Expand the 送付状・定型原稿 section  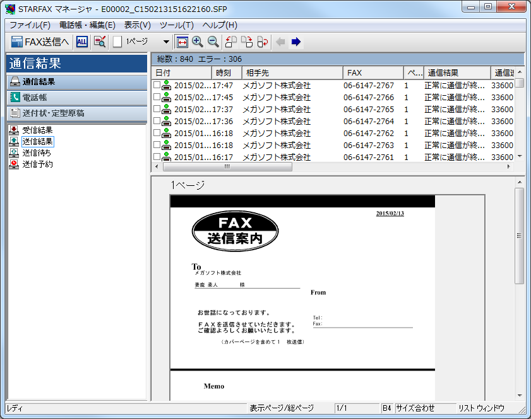pos(76,113)
